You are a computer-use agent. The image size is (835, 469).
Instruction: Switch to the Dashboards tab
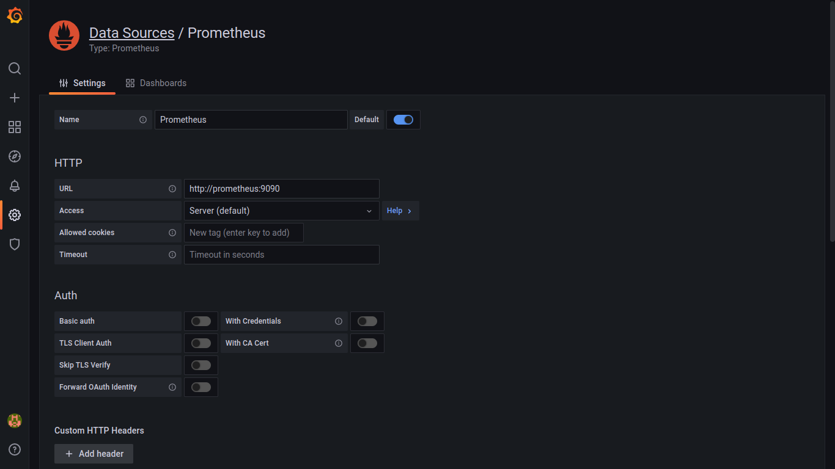[x=156, y=83]
